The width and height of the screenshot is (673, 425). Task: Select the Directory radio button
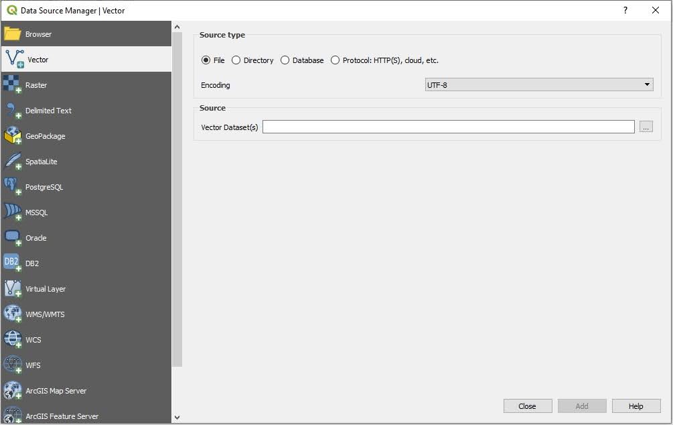[x=236, y=60]
